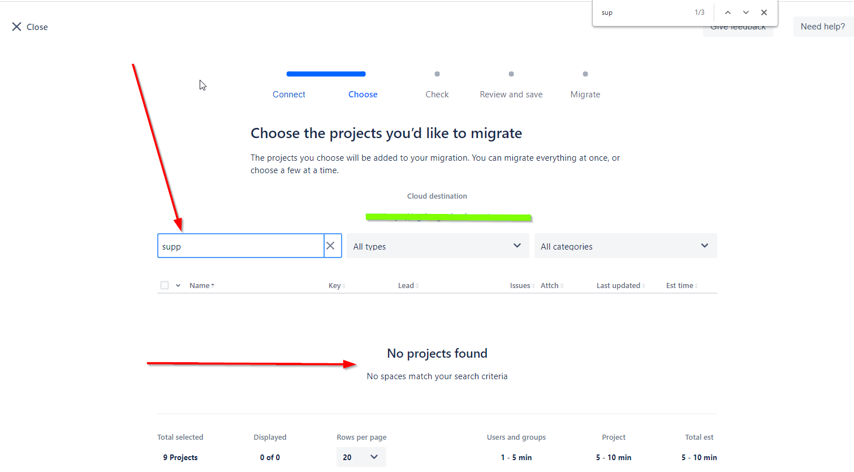Focus the project search field containing supp
The image size is (854, 472).
click(240, 246)
